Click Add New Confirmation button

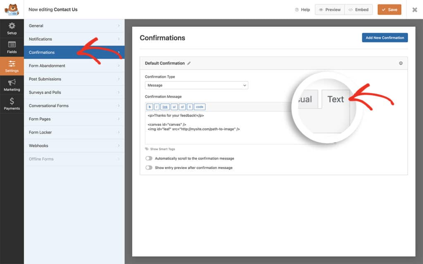[385, 38]
